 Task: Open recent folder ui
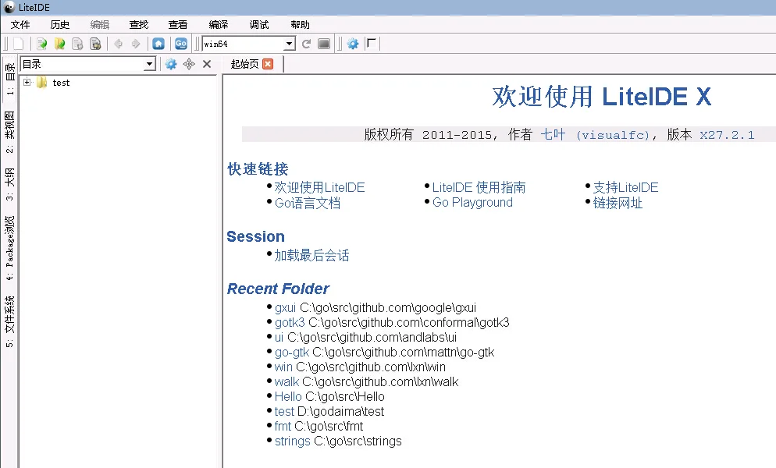pos(279,338)
